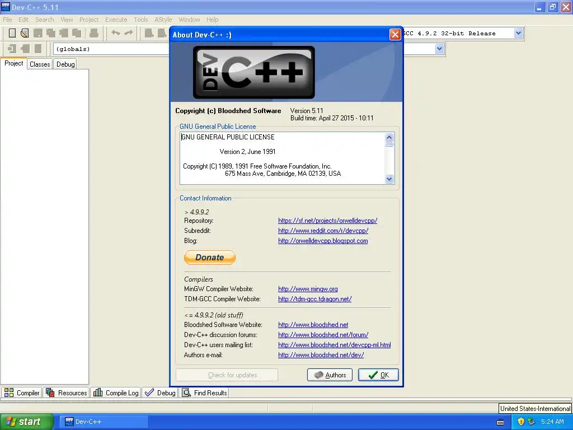573x430 pixels.
Task: Open the Project menu
Action: pos(89,20)
